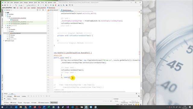The width and height of the screenshot is (193, 109).
Task: Open the Build menu
Action: coord(36,2)
